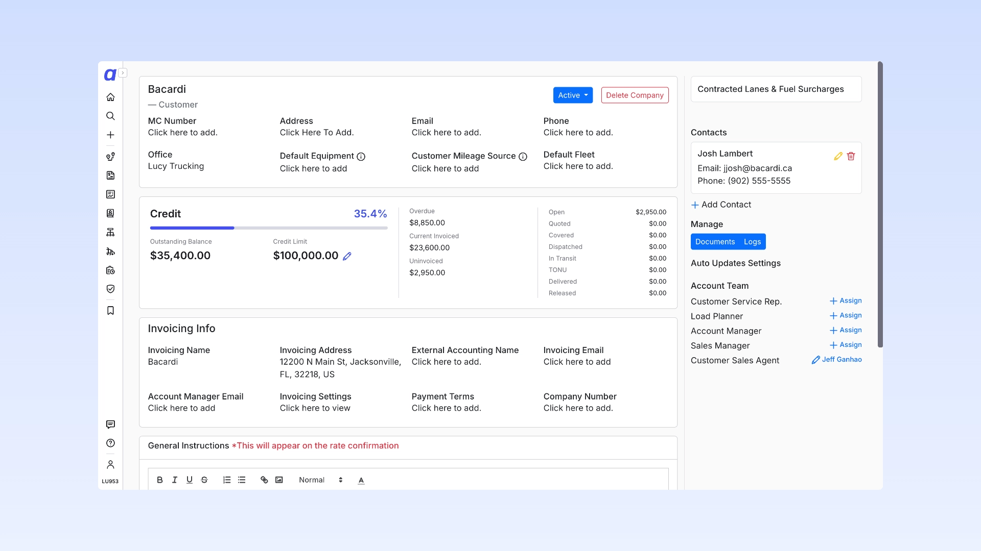981x551 pixels.
Task: Click the Lucy Trucking office value
Action: pos(176,166)
